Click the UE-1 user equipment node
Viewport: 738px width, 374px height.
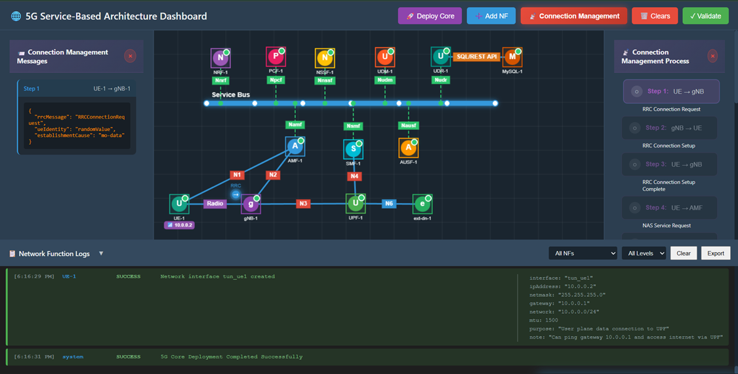coord(179,204)
